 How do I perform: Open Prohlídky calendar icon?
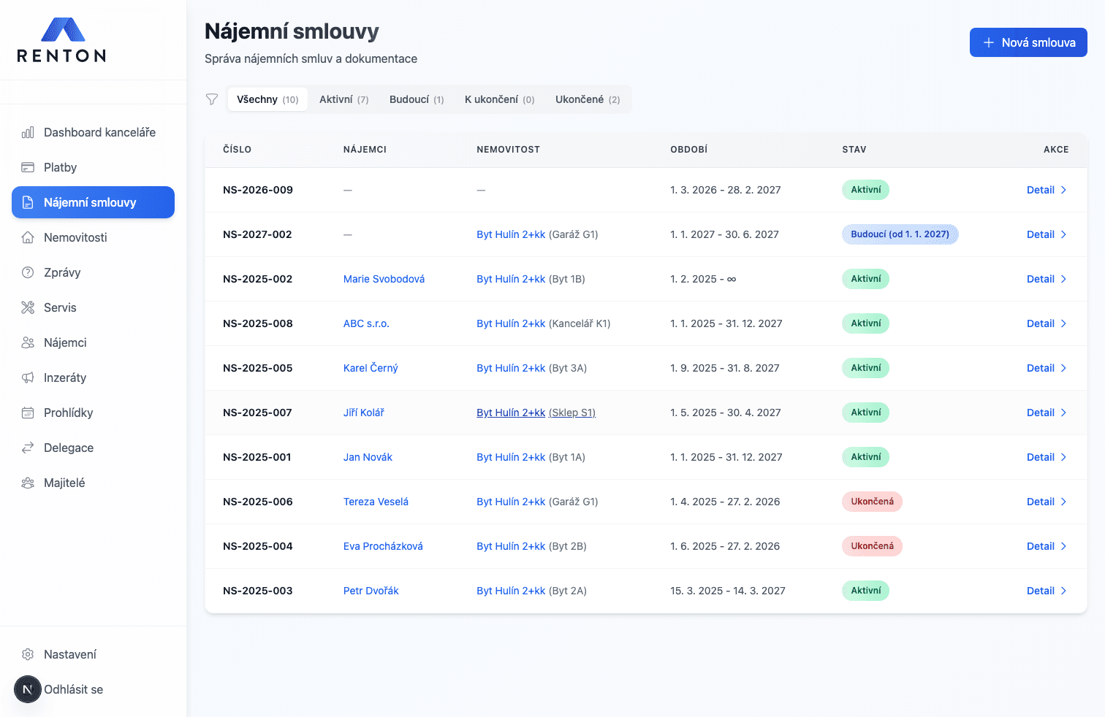tap(28, 413)
